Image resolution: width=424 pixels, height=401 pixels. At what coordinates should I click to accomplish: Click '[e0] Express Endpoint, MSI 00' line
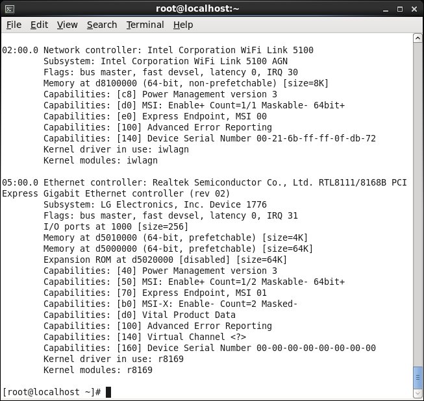tap(155, 116)
